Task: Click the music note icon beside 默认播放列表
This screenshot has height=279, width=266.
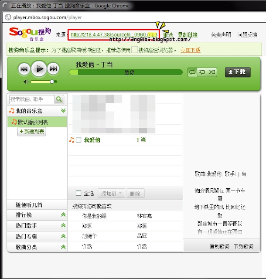Action: pyautogui.click(x=14, y=122)
